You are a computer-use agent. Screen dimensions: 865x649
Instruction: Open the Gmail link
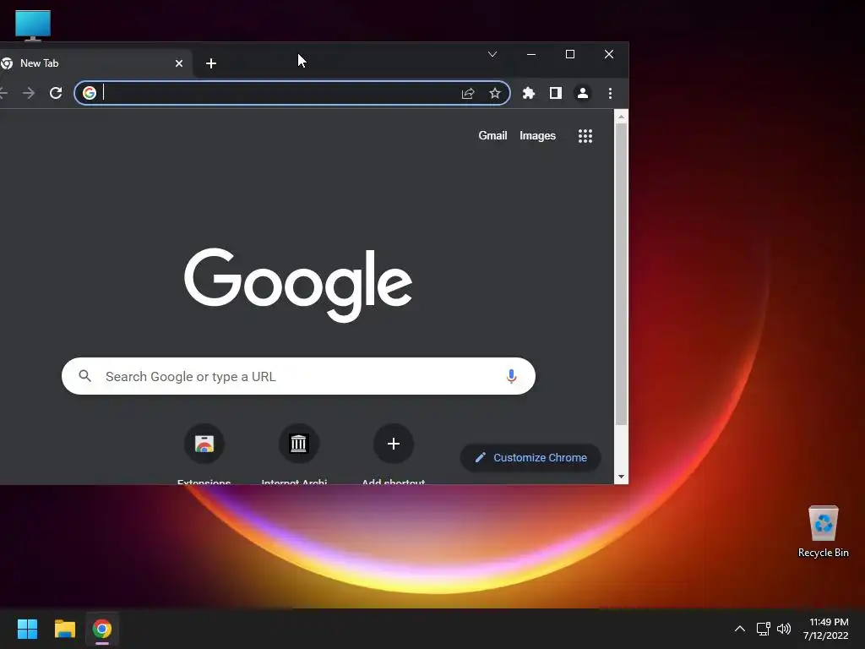coord(492,136)
